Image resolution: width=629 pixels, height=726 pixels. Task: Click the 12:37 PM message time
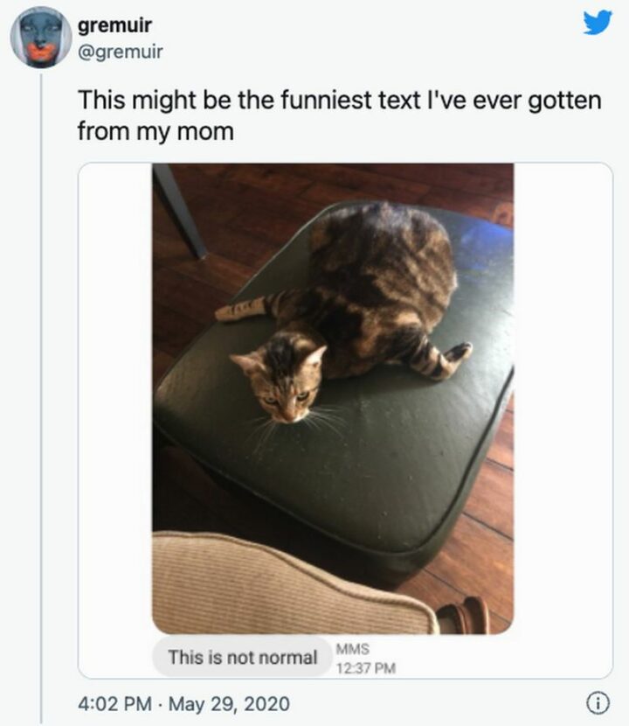coord(366,668)
